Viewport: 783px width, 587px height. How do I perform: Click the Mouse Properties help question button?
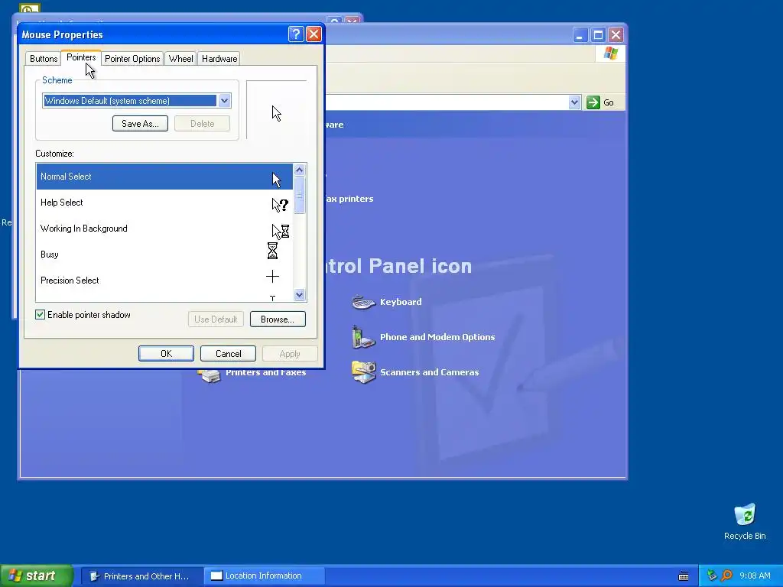click(296, 34)
